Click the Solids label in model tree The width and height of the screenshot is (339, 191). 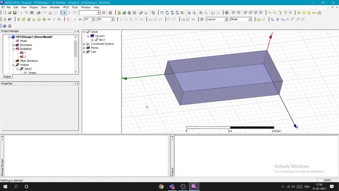click(94, 32)
